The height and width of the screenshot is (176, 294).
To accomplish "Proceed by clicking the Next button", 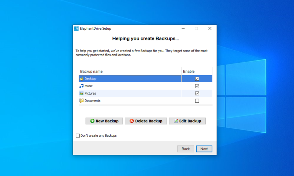I will pyautogui.click(x=204, y=149).
